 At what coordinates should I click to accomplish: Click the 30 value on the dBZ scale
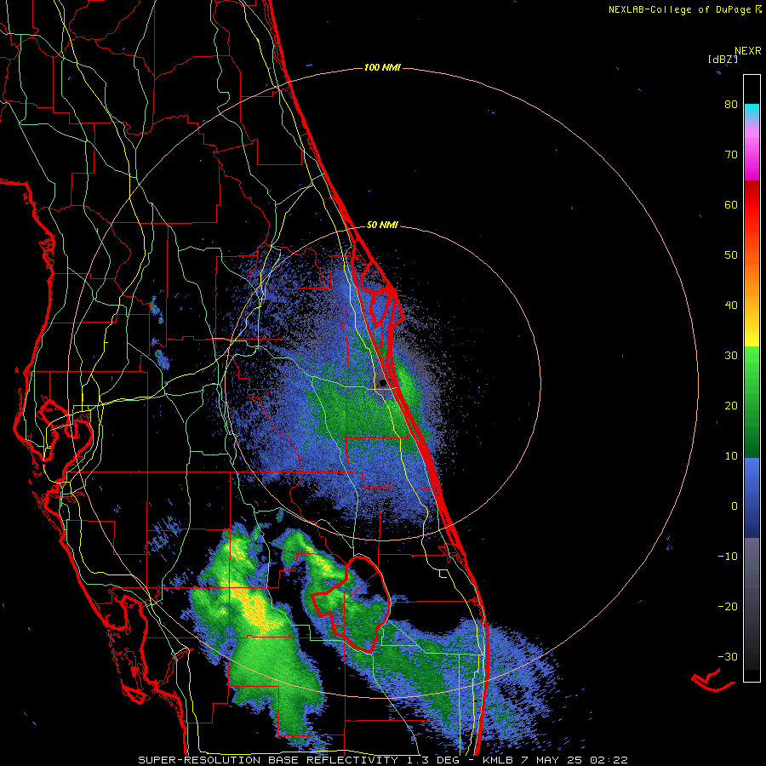click(731, 356)
